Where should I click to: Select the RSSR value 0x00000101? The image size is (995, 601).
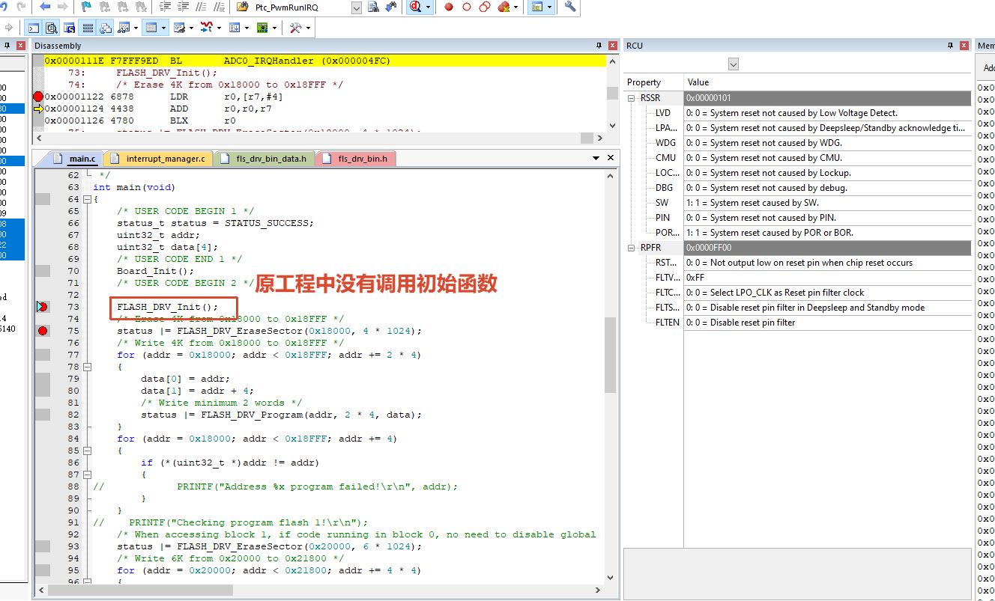pyautogui.click(x=827, y=98)
